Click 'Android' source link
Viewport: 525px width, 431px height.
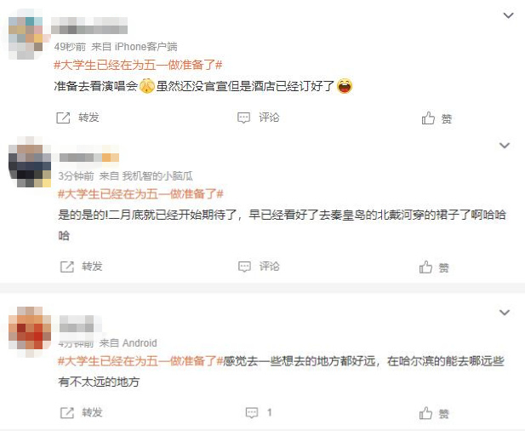coord(140,343)
